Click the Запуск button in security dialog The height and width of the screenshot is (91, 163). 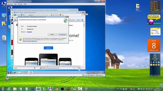click(x=52, y=34)
